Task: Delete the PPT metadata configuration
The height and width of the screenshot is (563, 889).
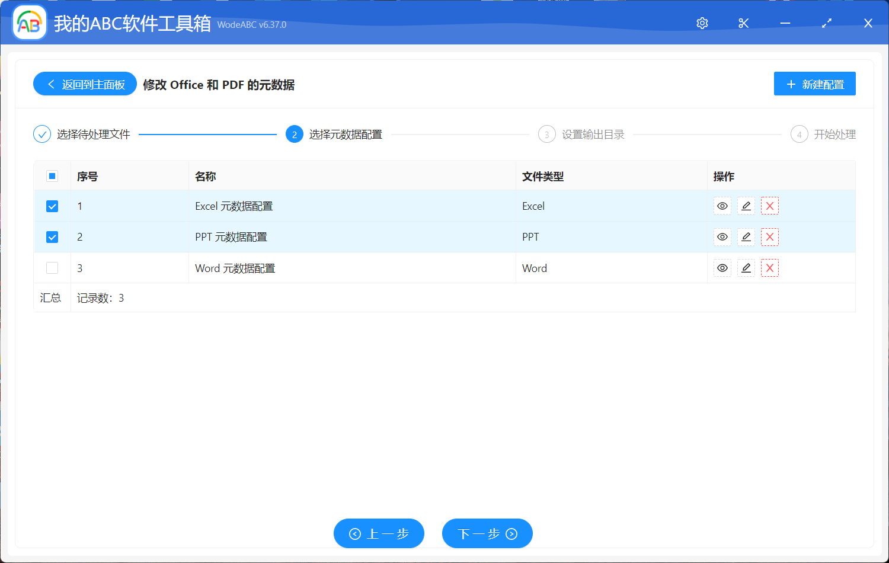Action: pyautogui.click(x=770, y=237)
